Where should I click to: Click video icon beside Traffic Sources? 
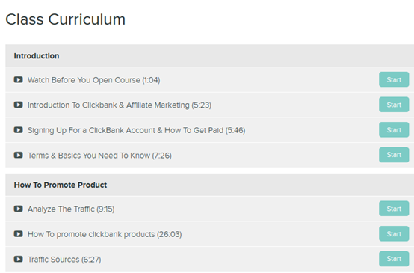18,259
